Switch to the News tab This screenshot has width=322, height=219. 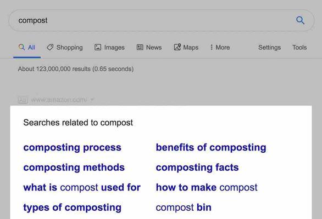pyautogui.click(x=149, y=47)
